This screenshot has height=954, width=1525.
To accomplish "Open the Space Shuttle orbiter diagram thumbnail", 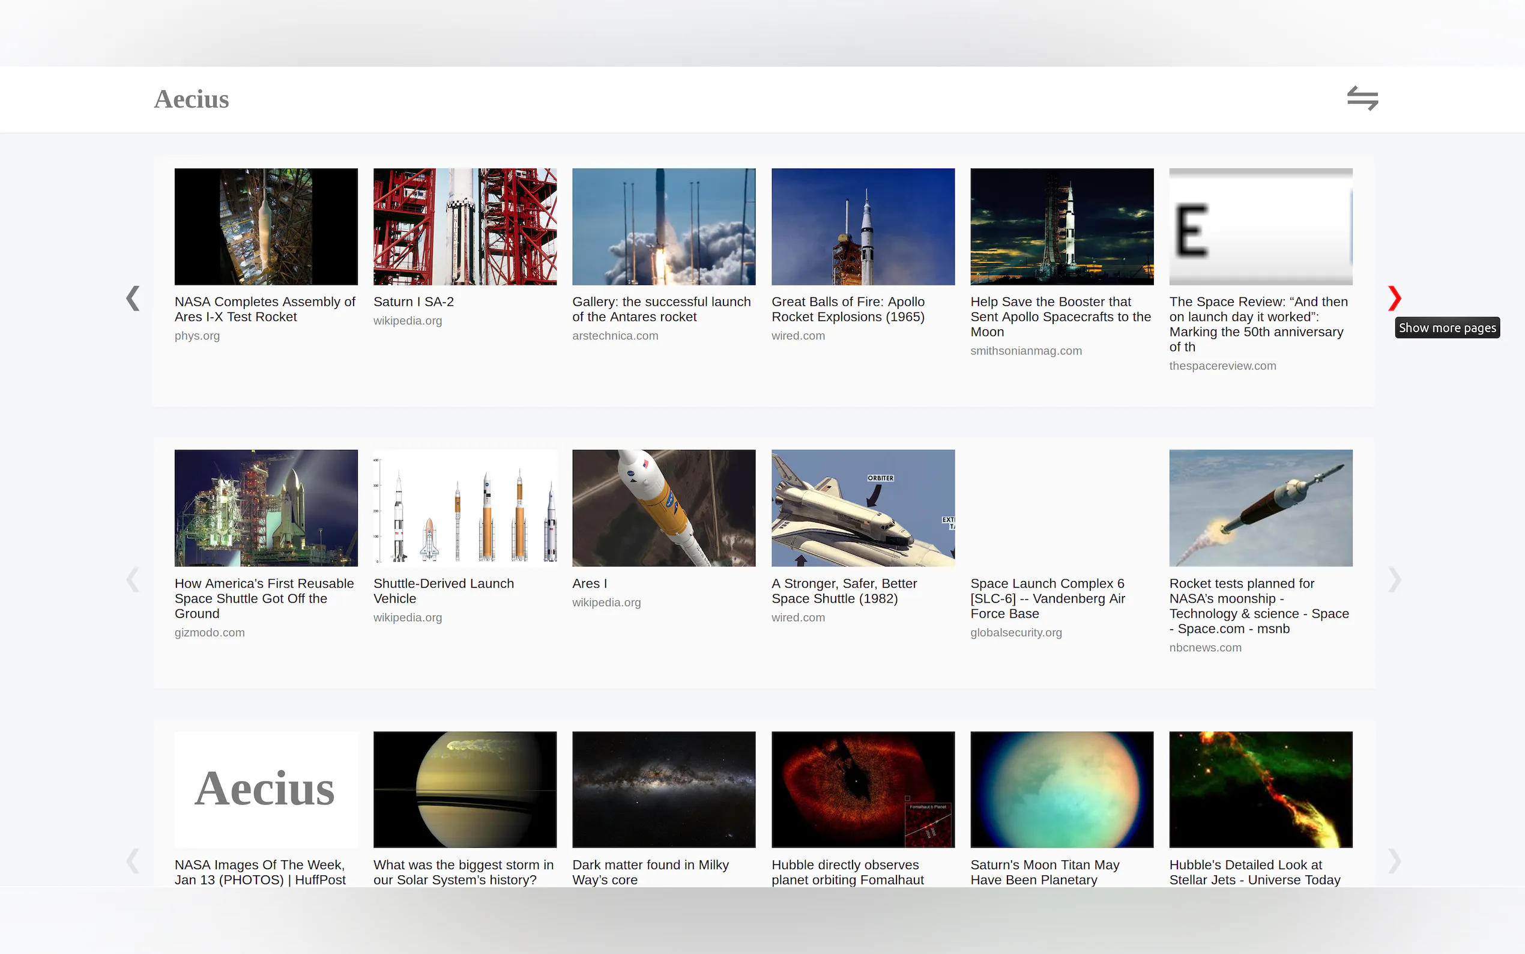I will pos(863,508).
